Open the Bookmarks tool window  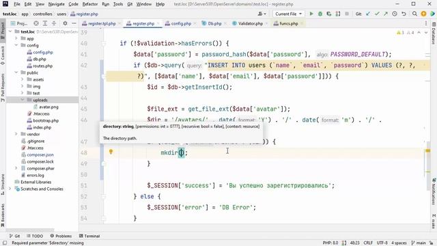3,215
